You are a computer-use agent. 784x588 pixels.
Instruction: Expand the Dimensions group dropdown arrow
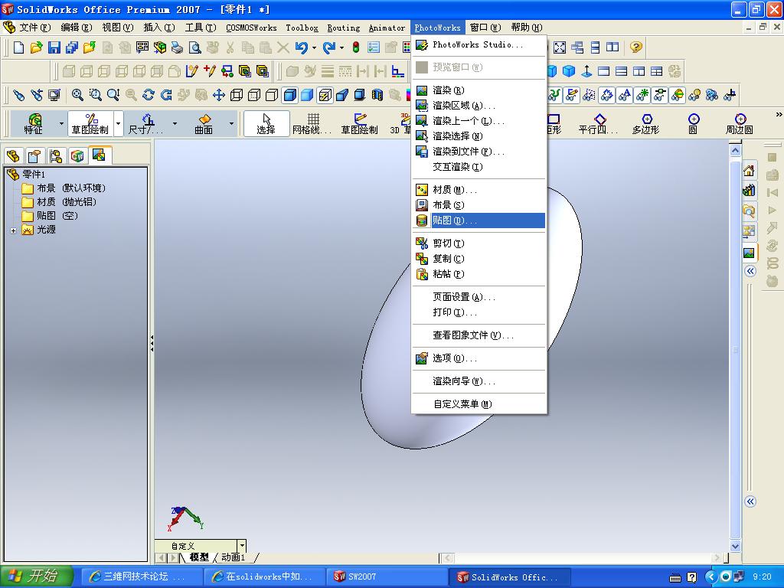(x=175, y=123)
